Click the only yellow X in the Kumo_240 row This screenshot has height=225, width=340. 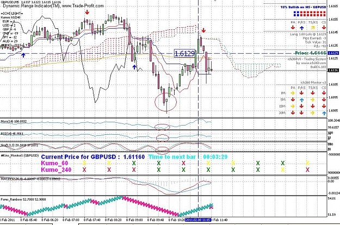coord(283,170)
